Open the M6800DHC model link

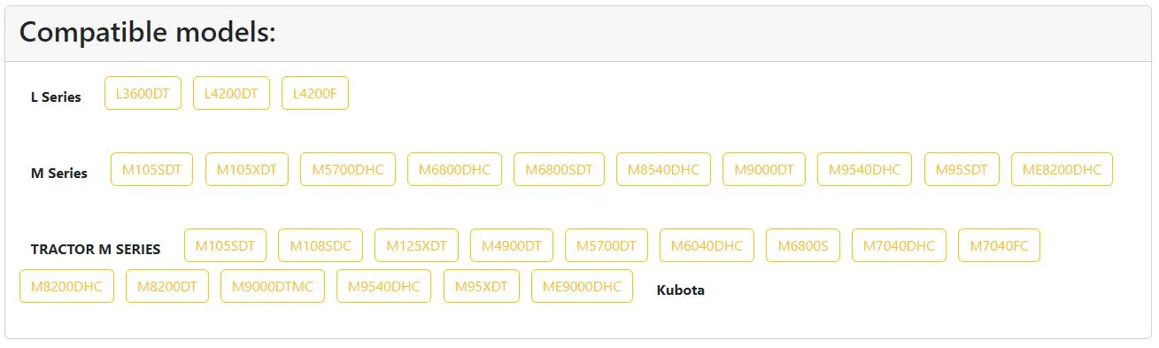[454, 169]
